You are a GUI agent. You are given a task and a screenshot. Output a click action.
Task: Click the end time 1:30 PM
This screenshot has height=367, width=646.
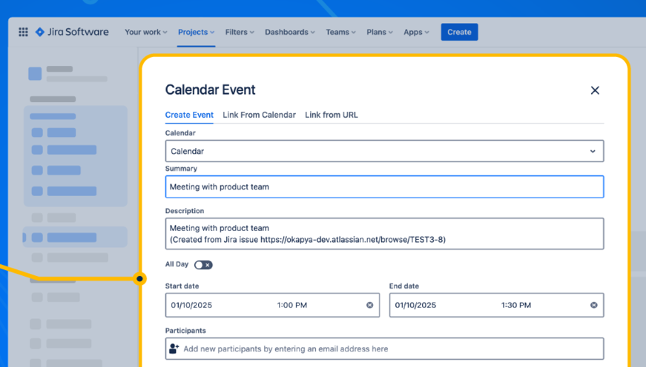pyautogui.click(x=516, y=305)
